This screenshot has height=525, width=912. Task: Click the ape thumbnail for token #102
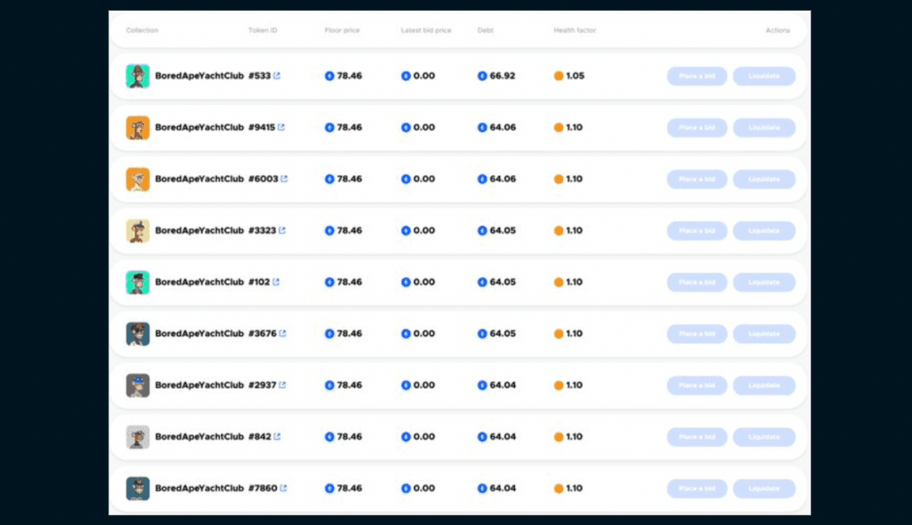(x=138, y=283)
